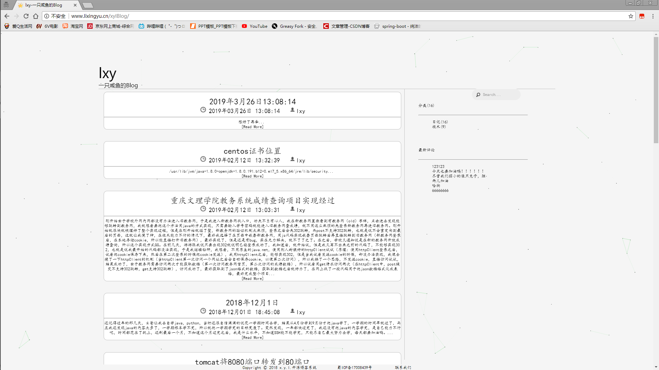Open the tomcat将8080端口转发 post title

252,362
